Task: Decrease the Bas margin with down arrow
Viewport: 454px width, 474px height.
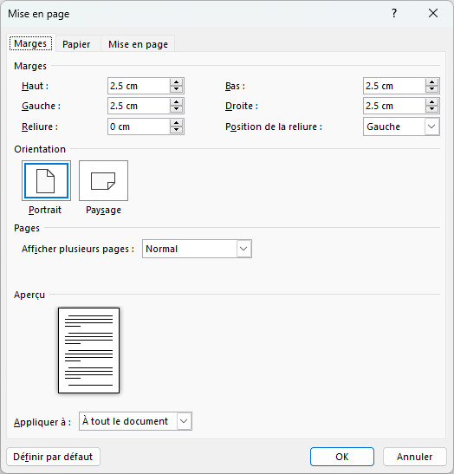Action: click(432, 89)
